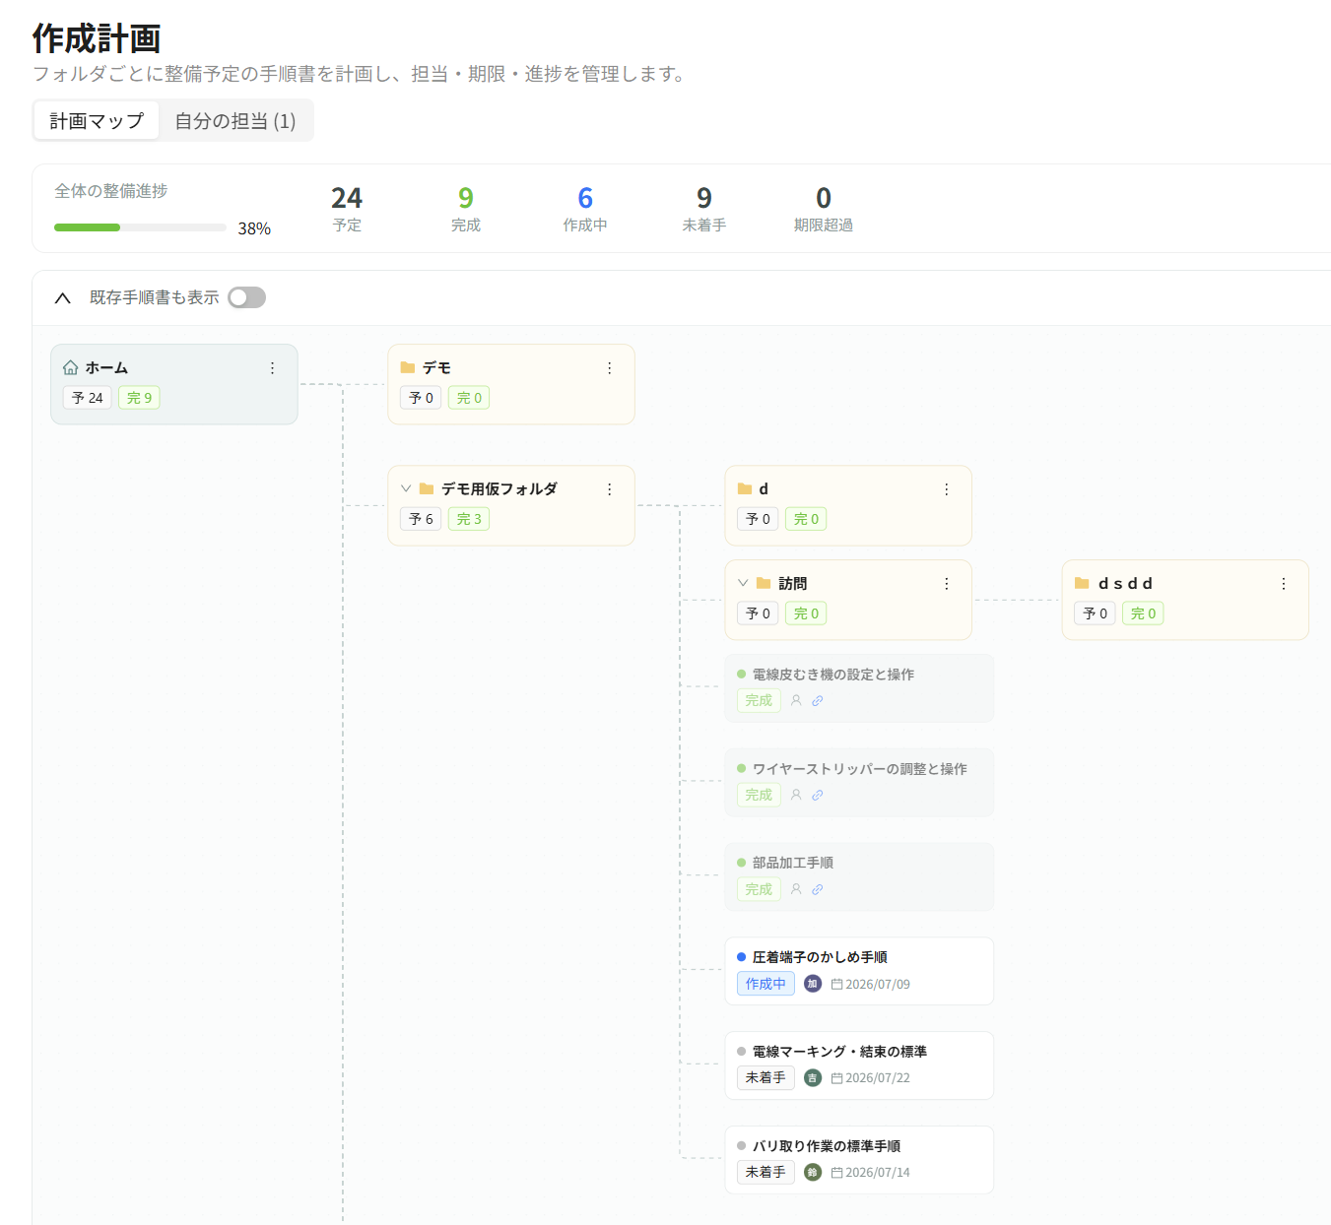Click the 完成 badge on 電線皮むき機の設定と操作
Screen dimensions: 1331x1225
tap(759, 700)
